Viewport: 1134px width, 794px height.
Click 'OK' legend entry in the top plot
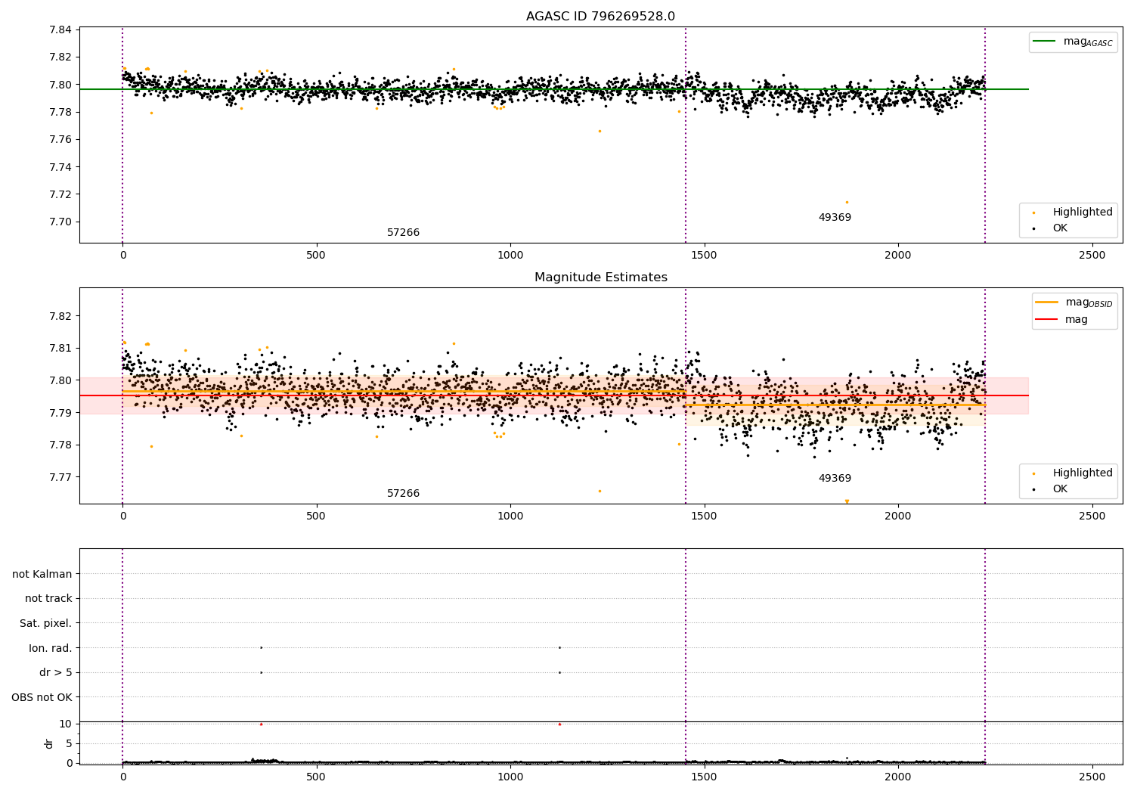(1051, 228)
